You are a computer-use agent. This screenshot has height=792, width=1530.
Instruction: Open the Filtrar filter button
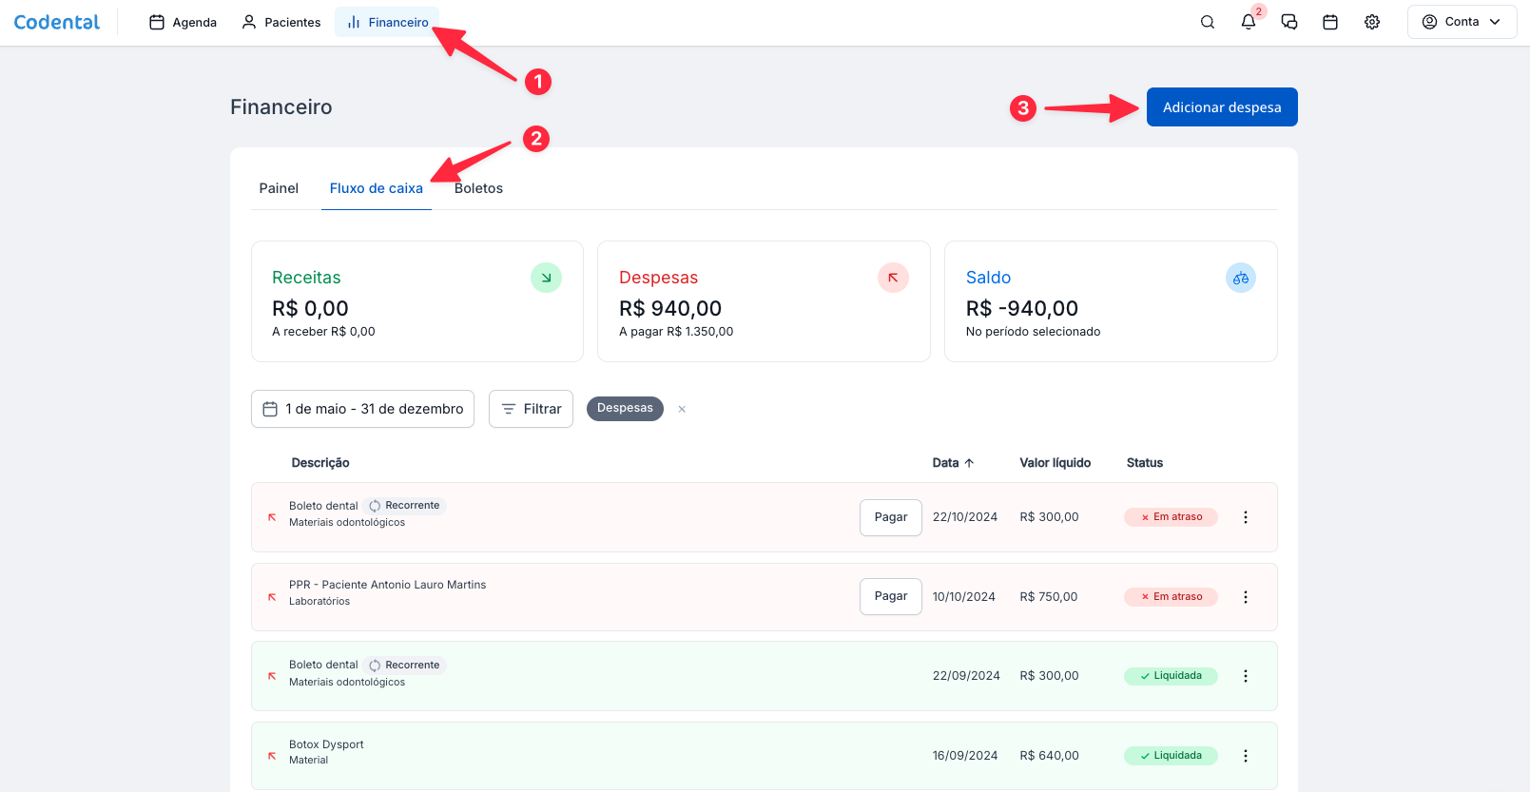coord(531,409)
